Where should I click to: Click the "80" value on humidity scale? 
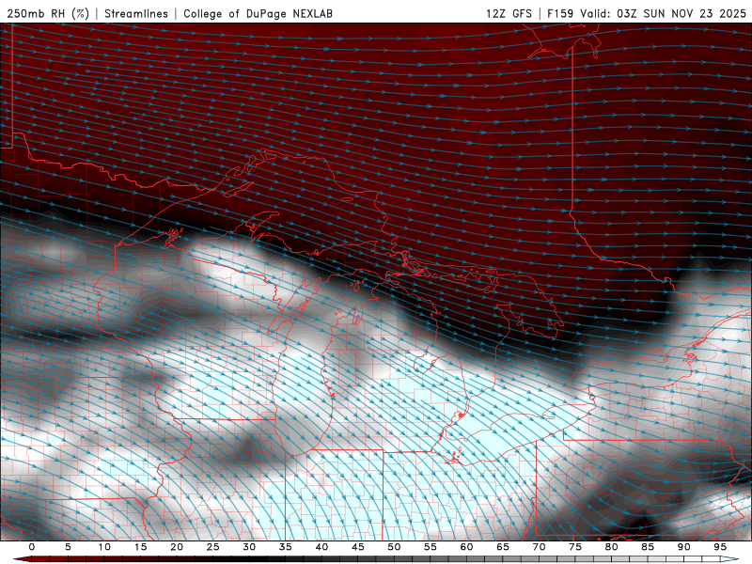612,547
